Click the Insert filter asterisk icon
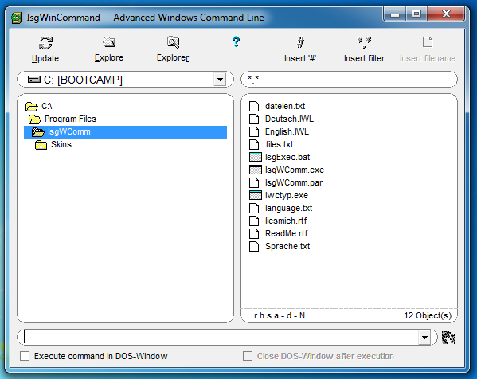The width and height of the screenshot is (477, 379). [x=364, y=42]
